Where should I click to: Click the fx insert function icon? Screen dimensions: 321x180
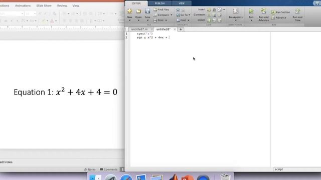point(214,9)
